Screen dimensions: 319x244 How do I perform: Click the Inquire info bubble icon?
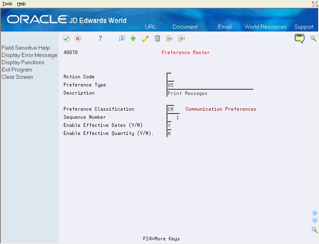(x=122, y=38)
